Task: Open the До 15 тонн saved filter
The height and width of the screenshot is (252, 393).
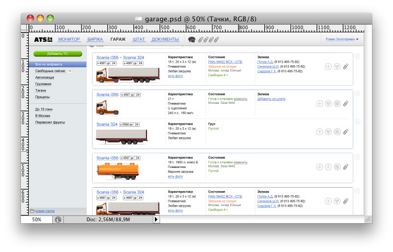Action: click(x=44, y=109)
